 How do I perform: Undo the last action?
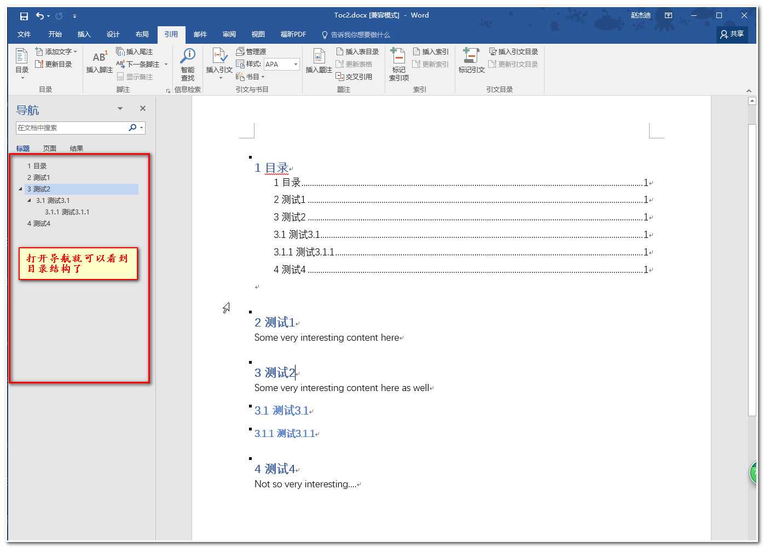40,16
